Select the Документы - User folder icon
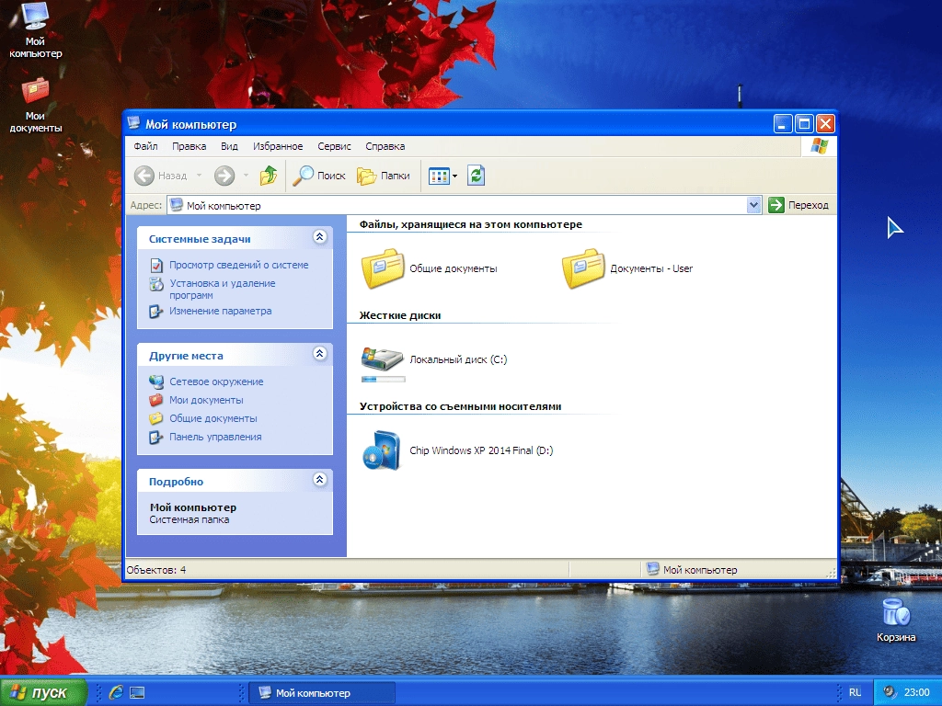This screenshot has height=706, width=942. coord(583,268)
